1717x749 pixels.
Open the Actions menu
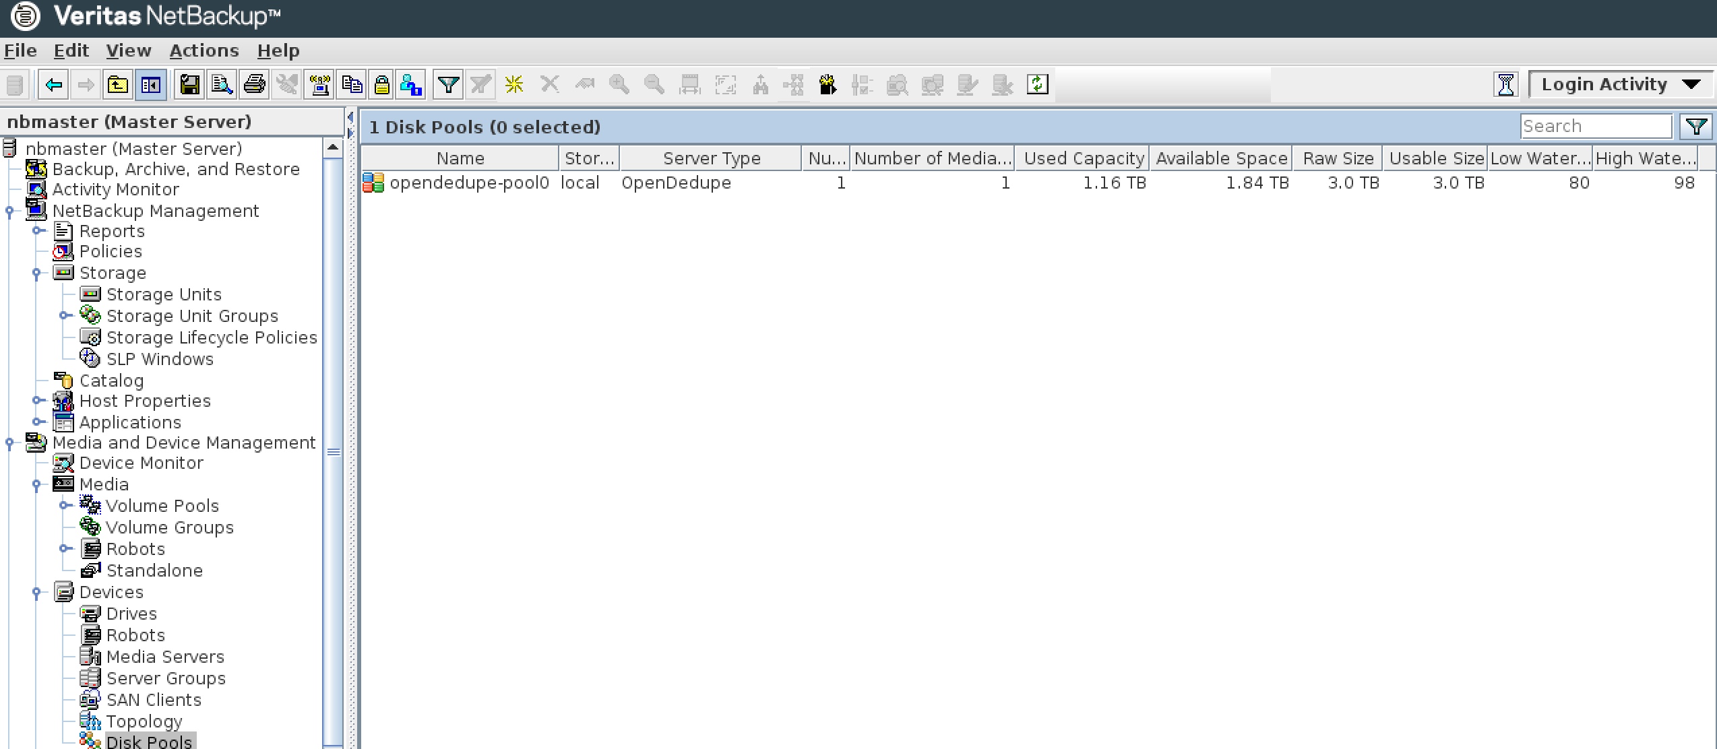[x=204, y=51]
